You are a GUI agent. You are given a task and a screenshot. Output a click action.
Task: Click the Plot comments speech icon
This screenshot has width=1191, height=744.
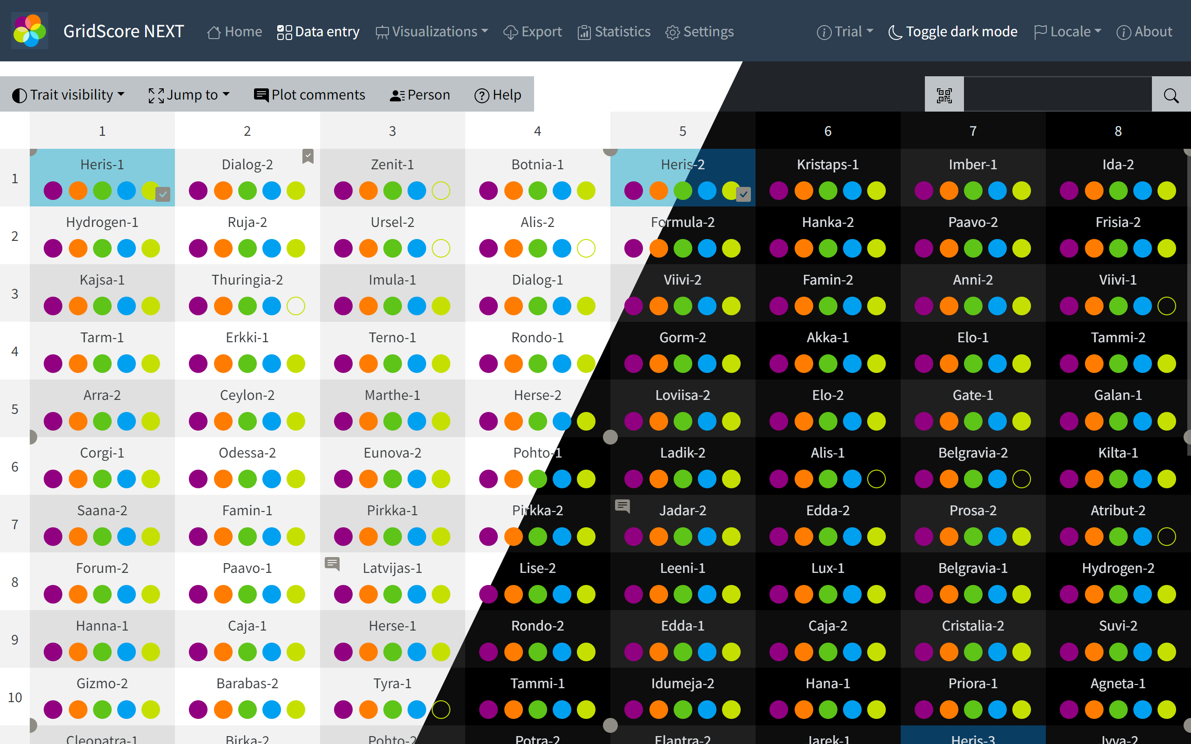(x=261, y=95)
